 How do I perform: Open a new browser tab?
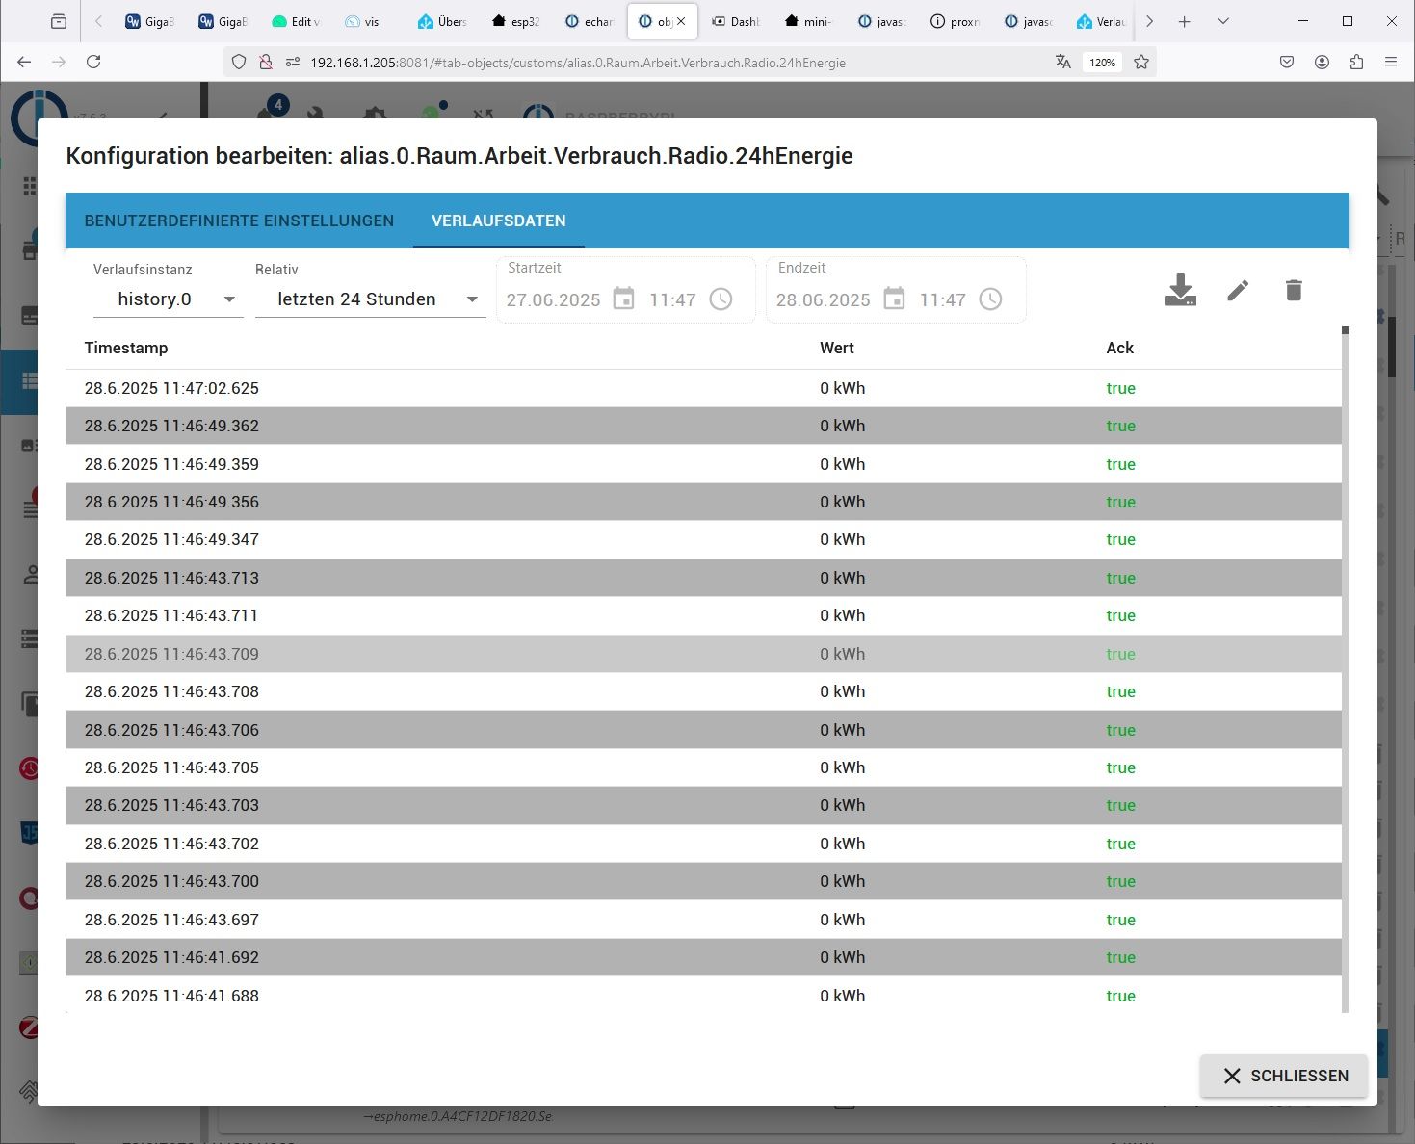click(x=1185, y=21)
